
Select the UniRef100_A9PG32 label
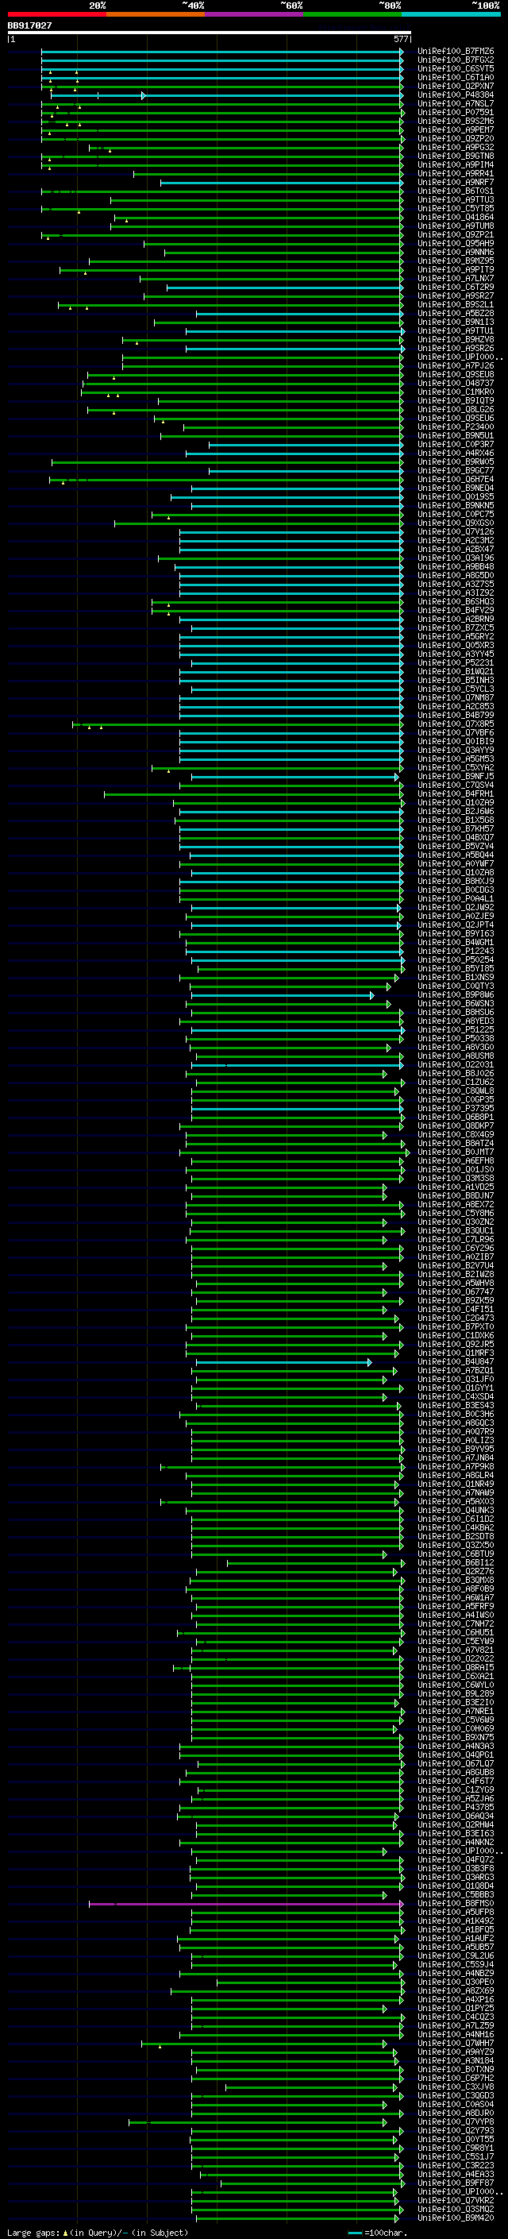tap(456, 148)
